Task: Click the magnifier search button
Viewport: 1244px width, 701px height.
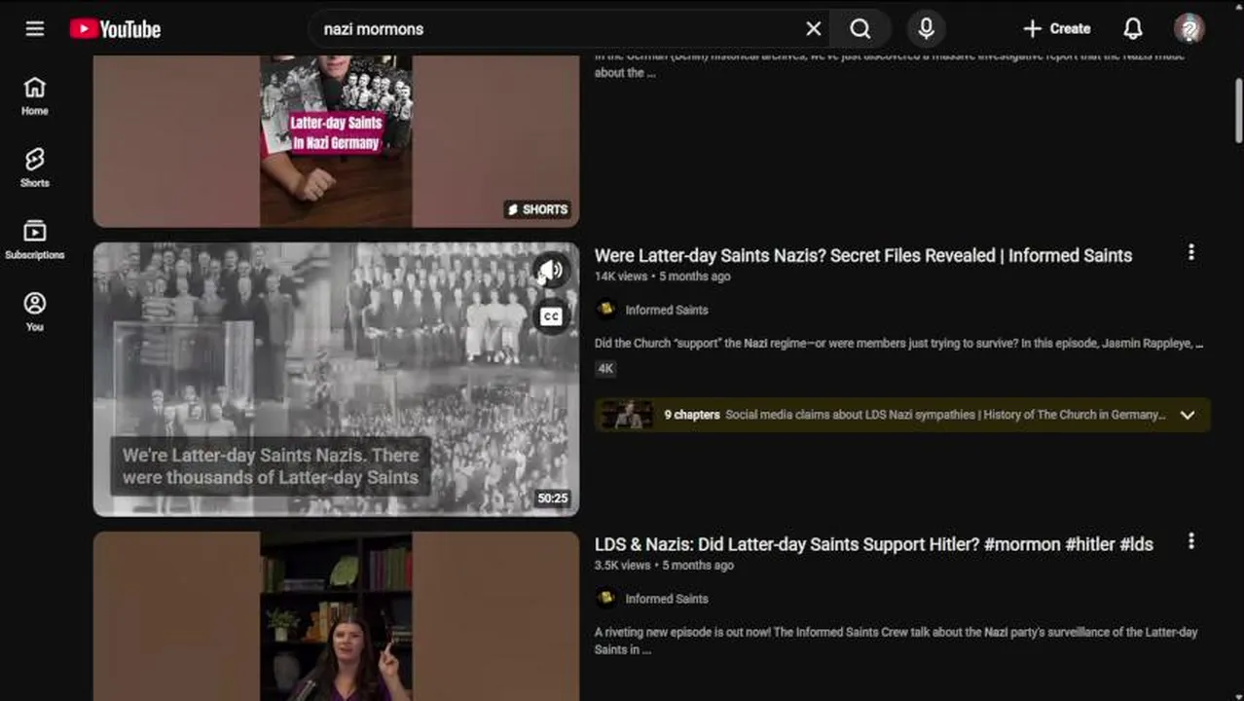Action: pos(860,29)
